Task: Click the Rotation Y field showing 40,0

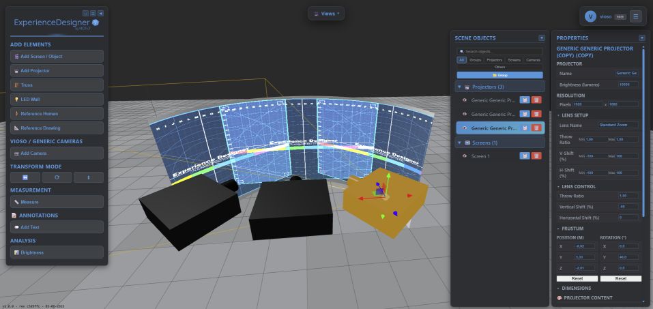Action: (628, 257)
